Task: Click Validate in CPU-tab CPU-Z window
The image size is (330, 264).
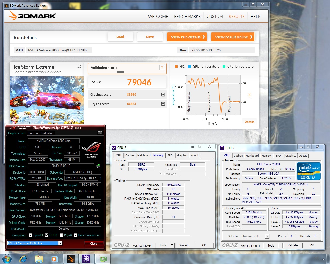Action: 293,245
